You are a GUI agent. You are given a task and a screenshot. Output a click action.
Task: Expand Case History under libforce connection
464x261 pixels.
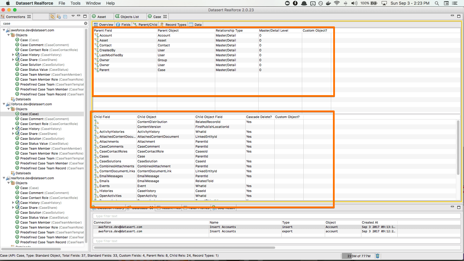point(13,129)
